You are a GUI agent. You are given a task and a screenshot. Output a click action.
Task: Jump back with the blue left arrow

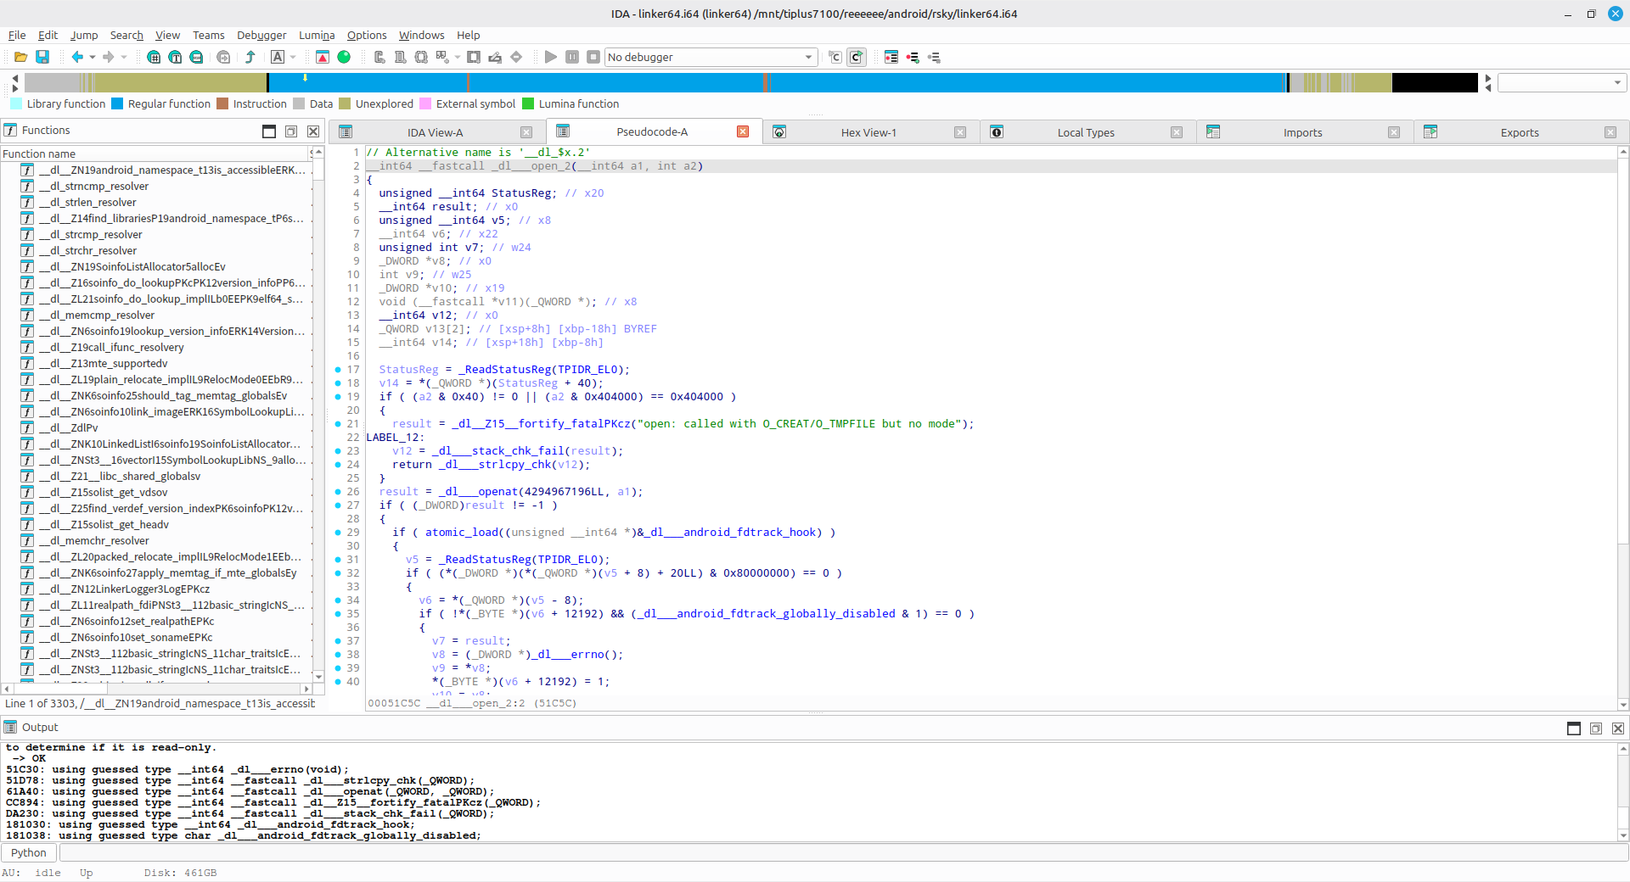[77, 57]
